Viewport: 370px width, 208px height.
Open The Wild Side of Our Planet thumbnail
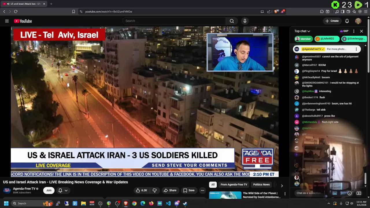(x=225, y=195)
